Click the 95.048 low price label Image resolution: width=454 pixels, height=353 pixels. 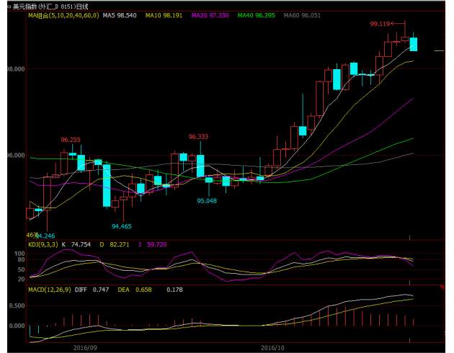pyautogui.click(x=207, y=201)
